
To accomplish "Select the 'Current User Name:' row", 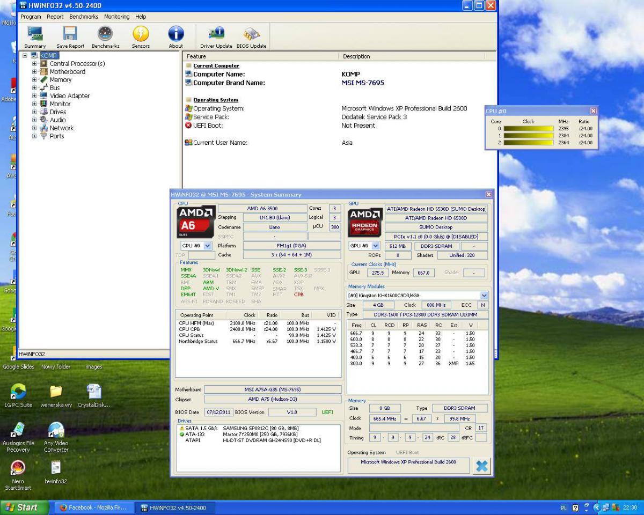I will coord(338,143).
